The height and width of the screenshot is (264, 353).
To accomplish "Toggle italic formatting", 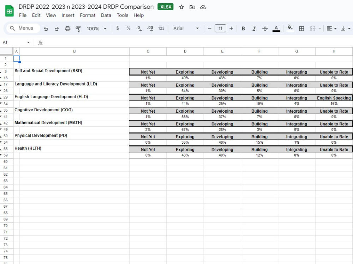I will tap(254, 29).
